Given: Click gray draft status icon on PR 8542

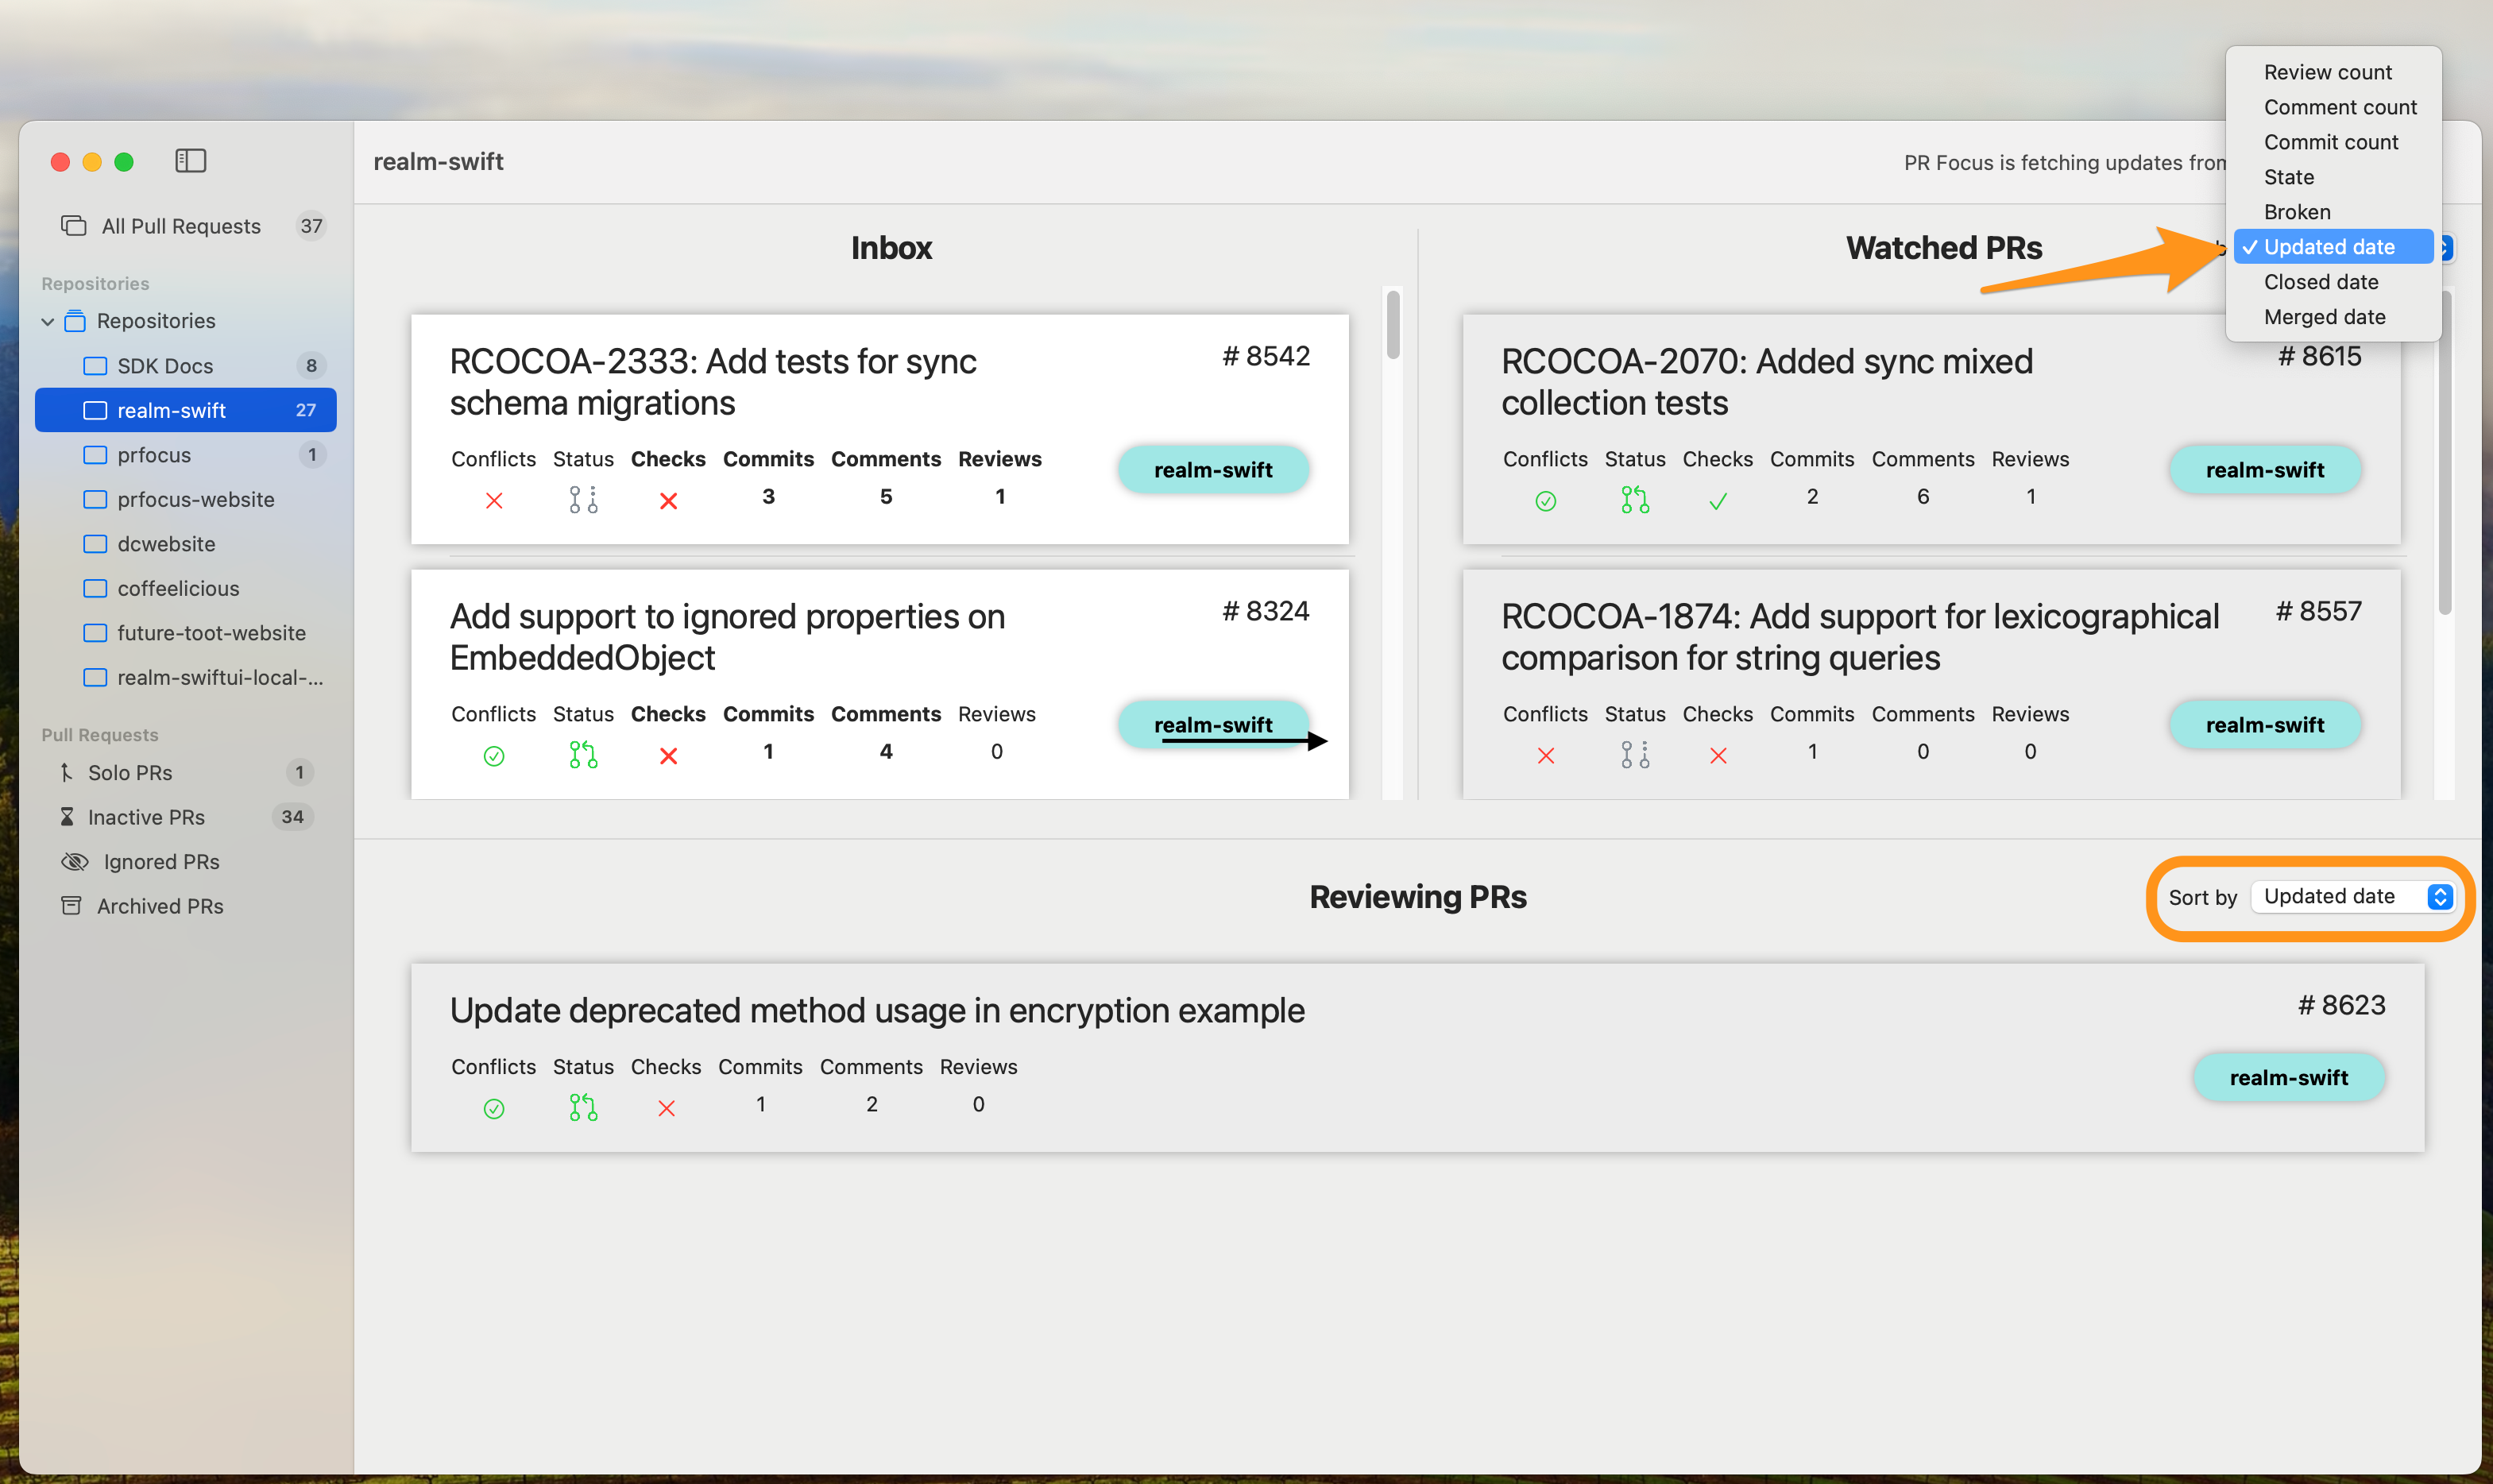Looking at the screenshot, I should coord(584,499).
